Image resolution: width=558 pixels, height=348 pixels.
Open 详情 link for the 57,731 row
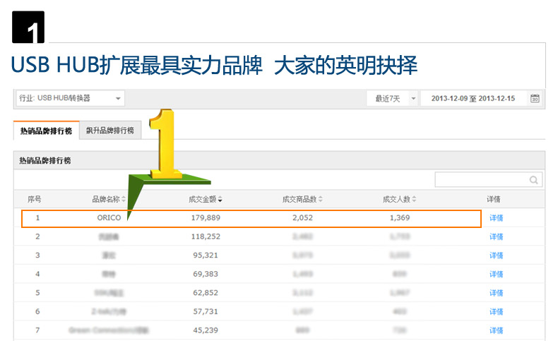pyautogui.click(x=496, y=312)
